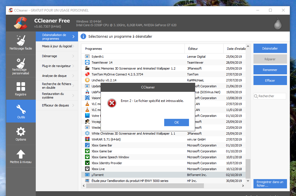
Task: Click date 02/10/2019 of µTorrent
Action: pos(234,175)
